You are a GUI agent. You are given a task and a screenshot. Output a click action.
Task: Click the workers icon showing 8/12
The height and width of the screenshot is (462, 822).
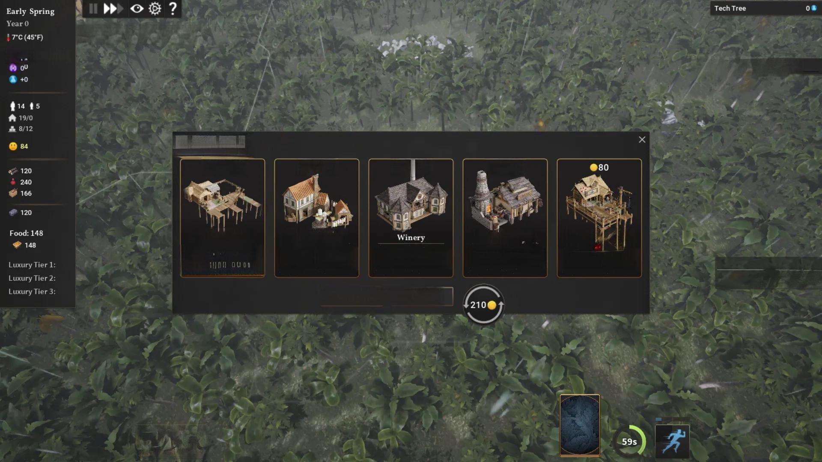click(12, 129)
